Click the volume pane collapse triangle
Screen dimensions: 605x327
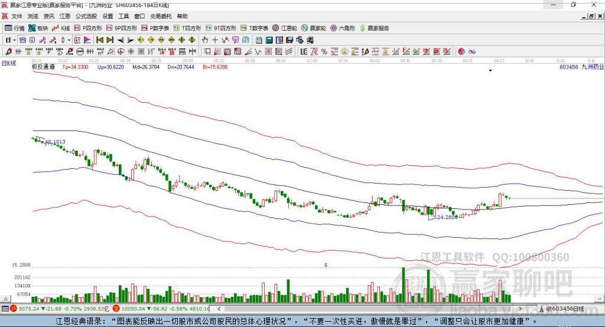point(5,299)
